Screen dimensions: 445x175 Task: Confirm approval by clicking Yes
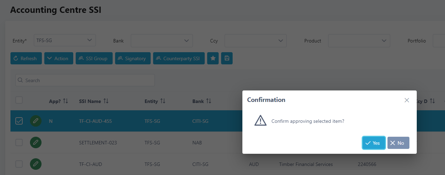(x=374, y=143)
